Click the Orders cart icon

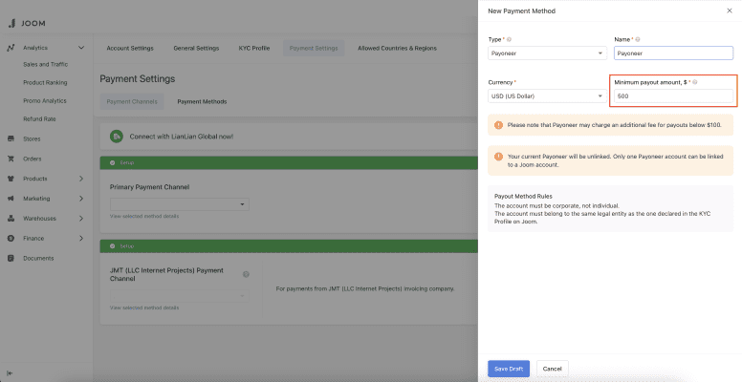click(11, 159)
